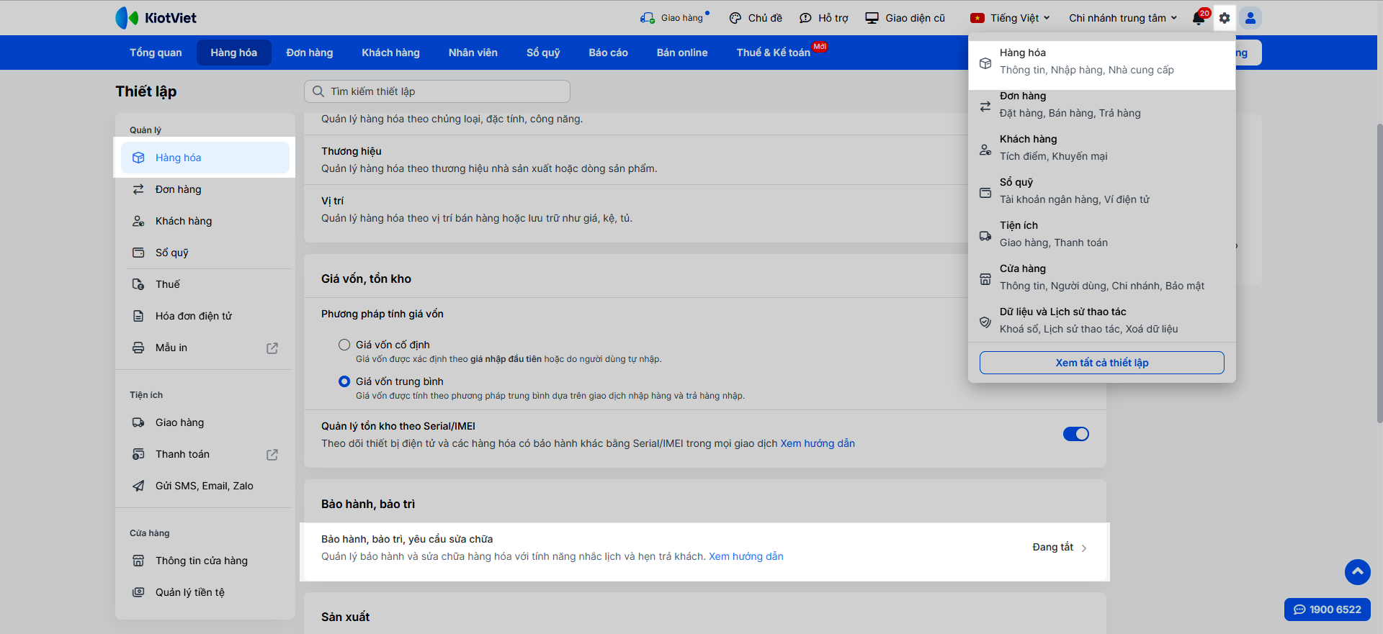This screenshot has height=634, width=1383.
Task: Click the Mẫu in printer icon
Action: pyautogui.click(x=138, y=348)
